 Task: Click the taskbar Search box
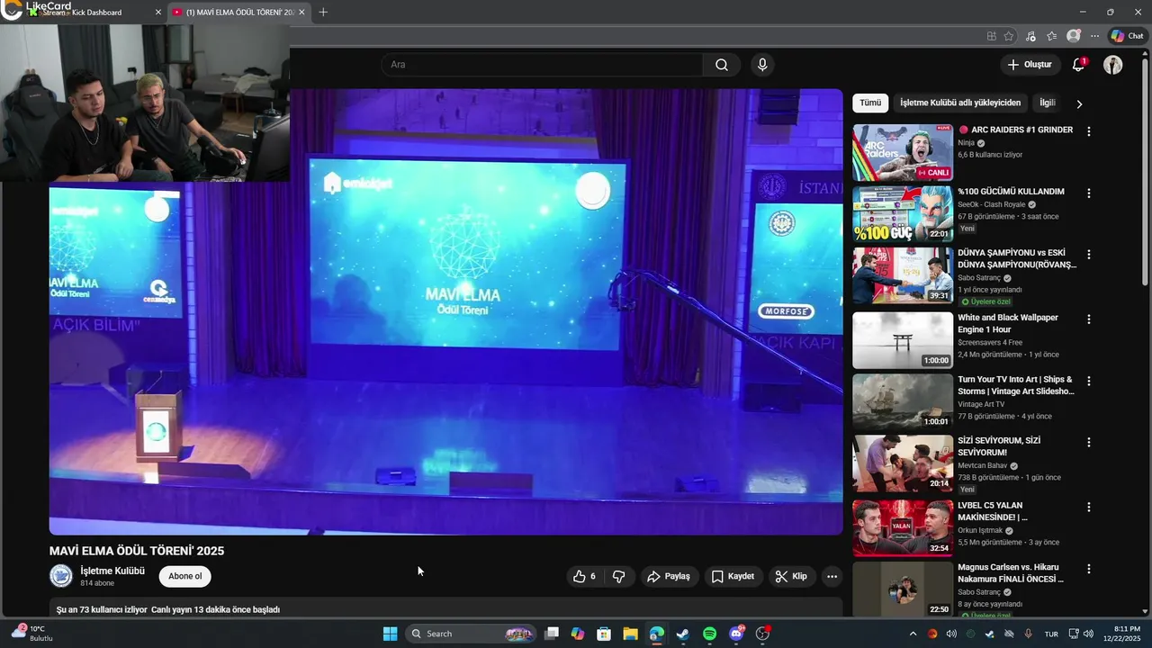pos(472,634)
